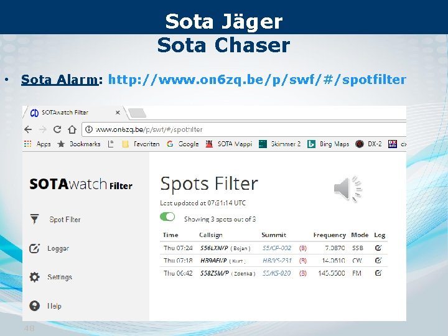Click the Callsign column header
Image resolution: width=448 pixels, height=336 pixels.
click(210, 235)
